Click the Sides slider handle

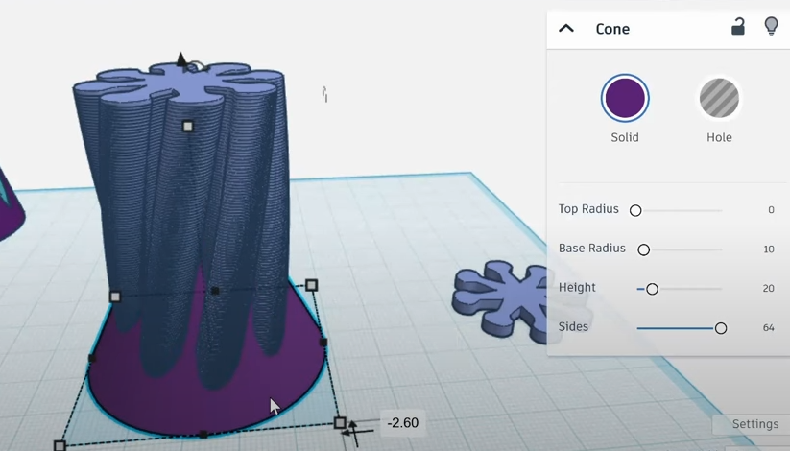click(x=721, y=328)
